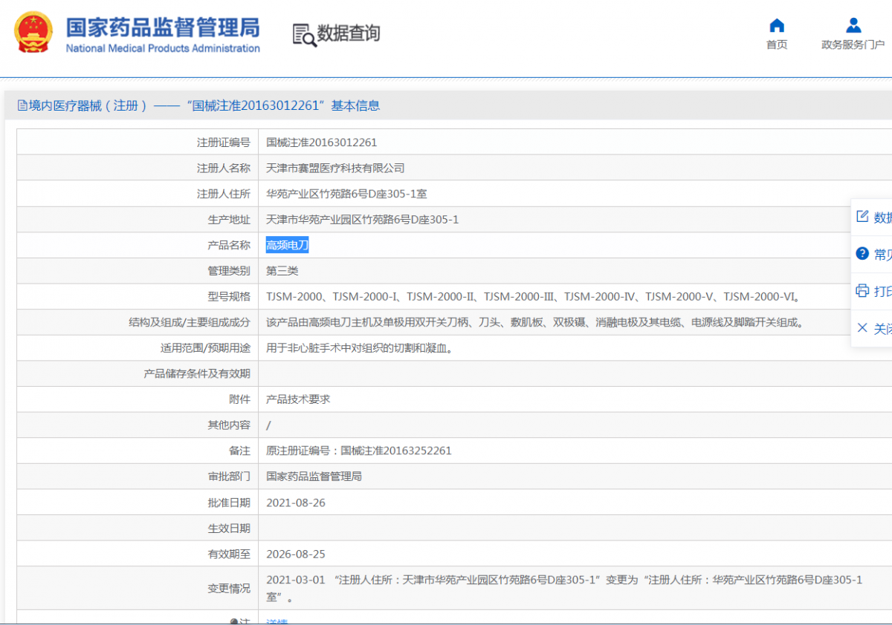Select registration number 国械注准20163012261 value
Screen dimensions: 892x625
point(322,143)
